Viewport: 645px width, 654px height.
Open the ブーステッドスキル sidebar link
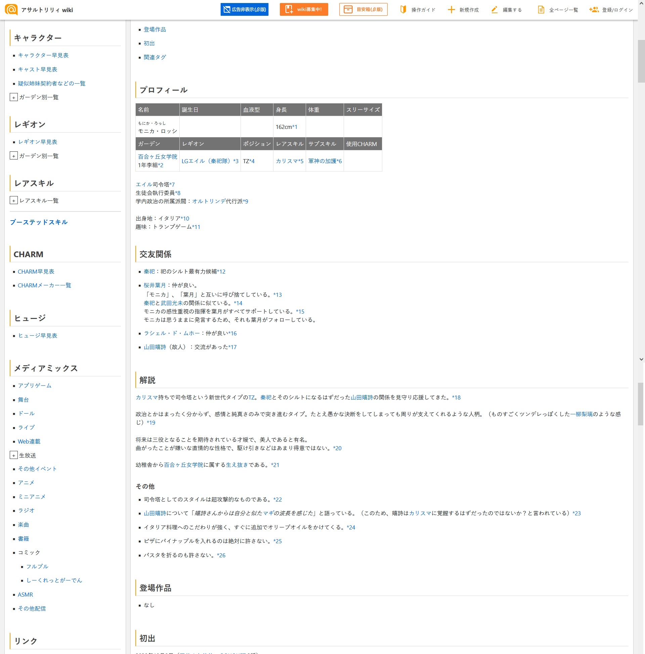tap(39, 222)
